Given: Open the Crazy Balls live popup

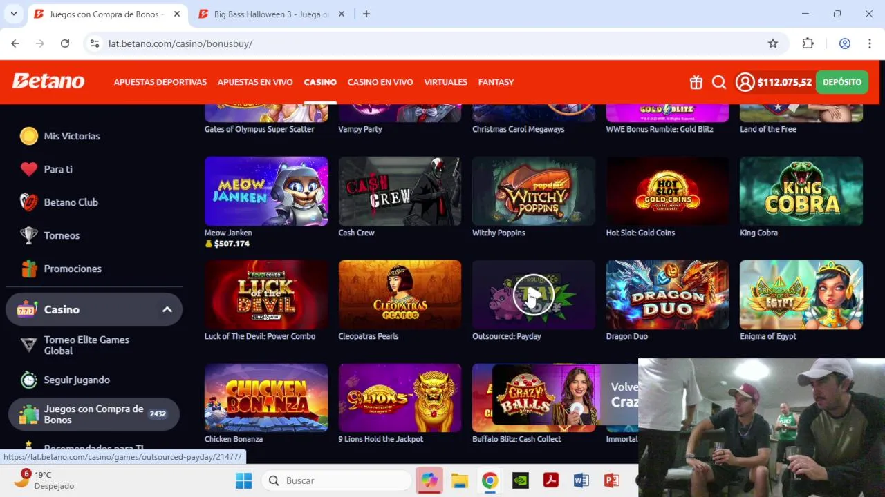Looking at the screenshot, I should [565, 395].
